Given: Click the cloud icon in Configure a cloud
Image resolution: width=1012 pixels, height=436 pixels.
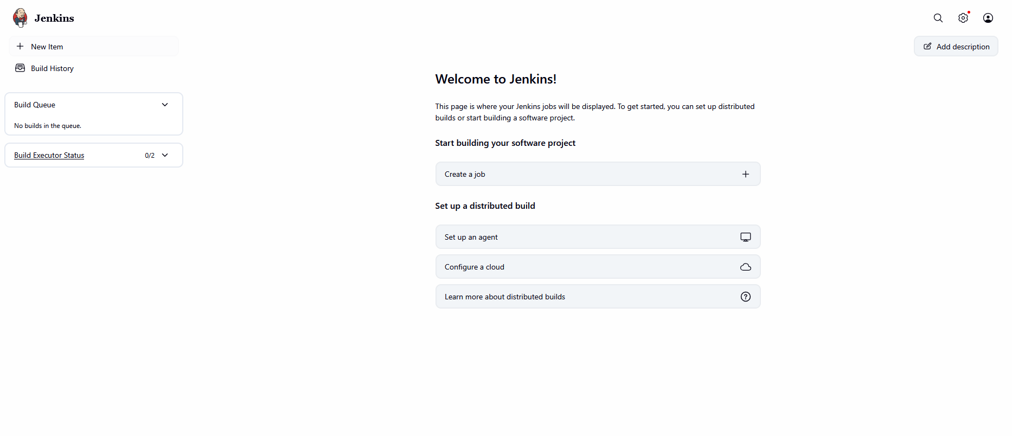Looking at the screenshot, I should point(746,267).
